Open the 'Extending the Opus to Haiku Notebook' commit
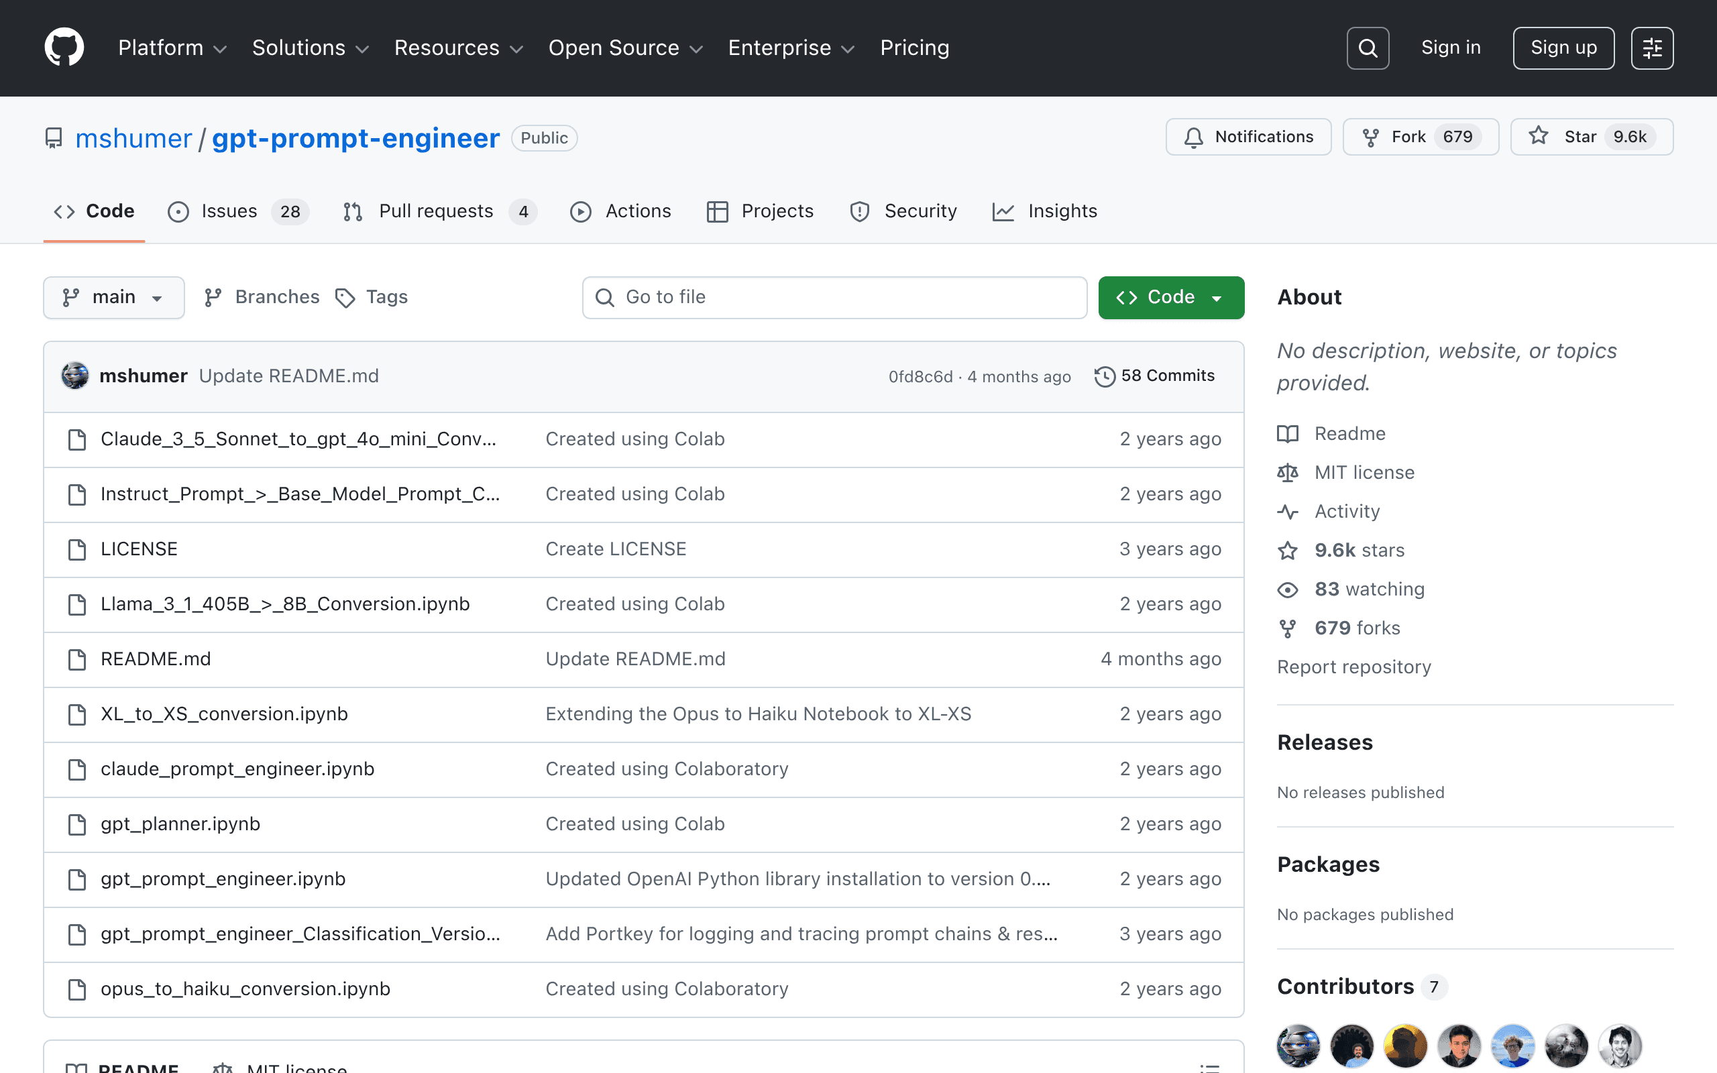This screenshot has width=1717, height=1073. tap(758, 714)
